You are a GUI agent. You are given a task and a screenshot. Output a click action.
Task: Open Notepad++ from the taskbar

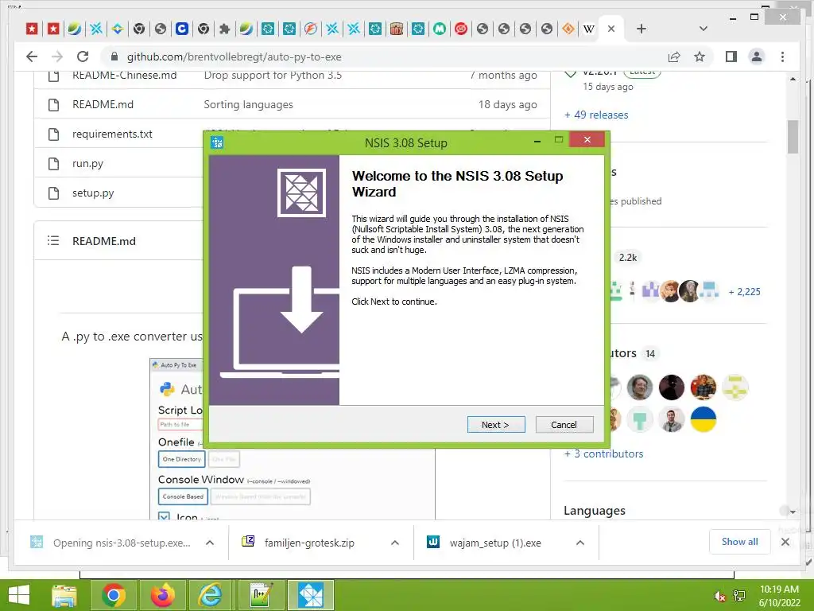pyautogui.click(x=260, y=595)
